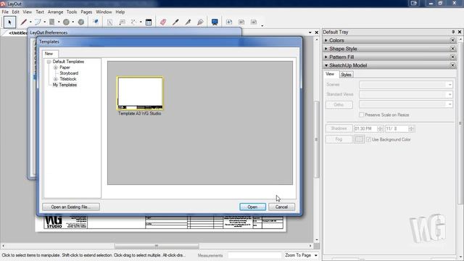Open toolbar overflow options arrow

[262, 25]
